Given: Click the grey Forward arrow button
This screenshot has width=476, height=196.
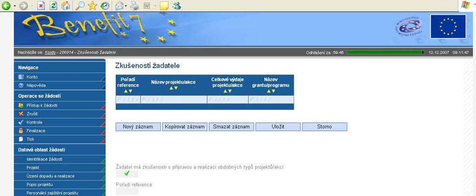Looking at the screenshot, I should click(24, 6).
